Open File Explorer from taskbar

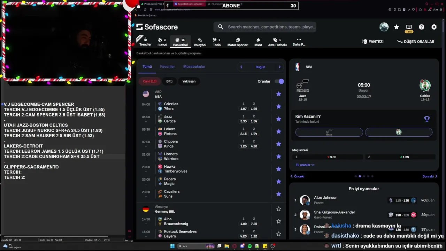pyautogui.click(x=226, y=246)
